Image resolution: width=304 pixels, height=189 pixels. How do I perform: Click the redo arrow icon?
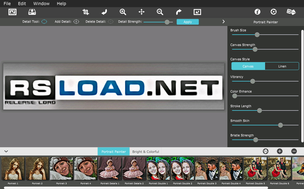(179, 12)
